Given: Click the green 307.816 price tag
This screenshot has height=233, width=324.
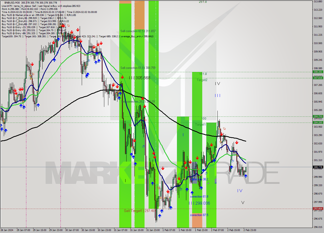Looking at the screenshot, I should (x=318, y=78).
